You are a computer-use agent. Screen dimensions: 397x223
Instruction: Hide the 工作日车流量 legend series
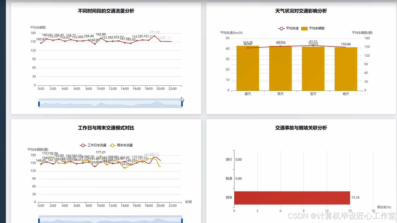93,145
